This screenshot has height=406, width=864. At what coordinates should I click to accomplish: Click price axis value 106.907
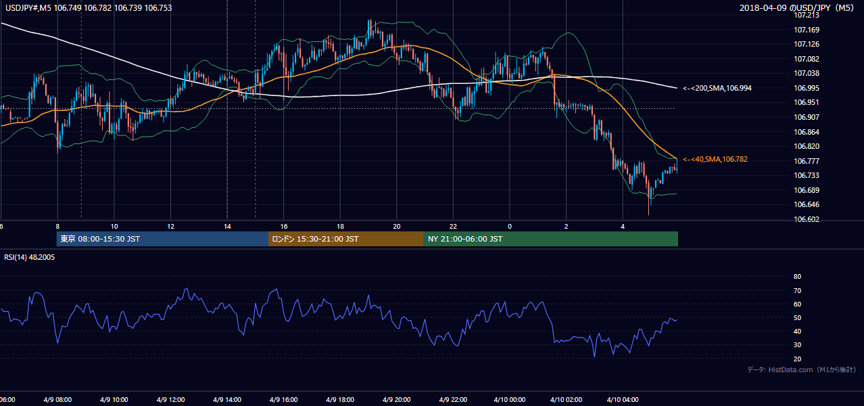807,117
